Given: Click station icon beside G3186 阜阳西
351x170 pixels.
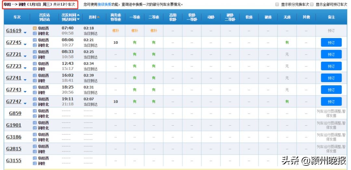Looking at the screenshot, I should click(35, 135).
